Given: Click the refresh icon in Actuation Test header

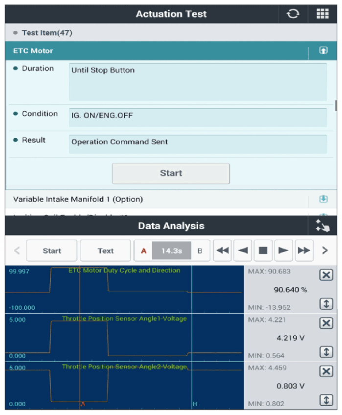Looking at the screenshot, I should coord(293,14).
